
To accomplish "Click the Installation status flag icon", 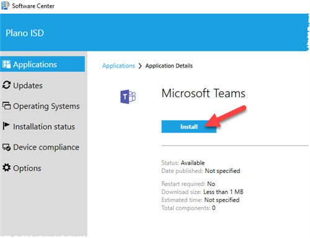I will point(6,126).
